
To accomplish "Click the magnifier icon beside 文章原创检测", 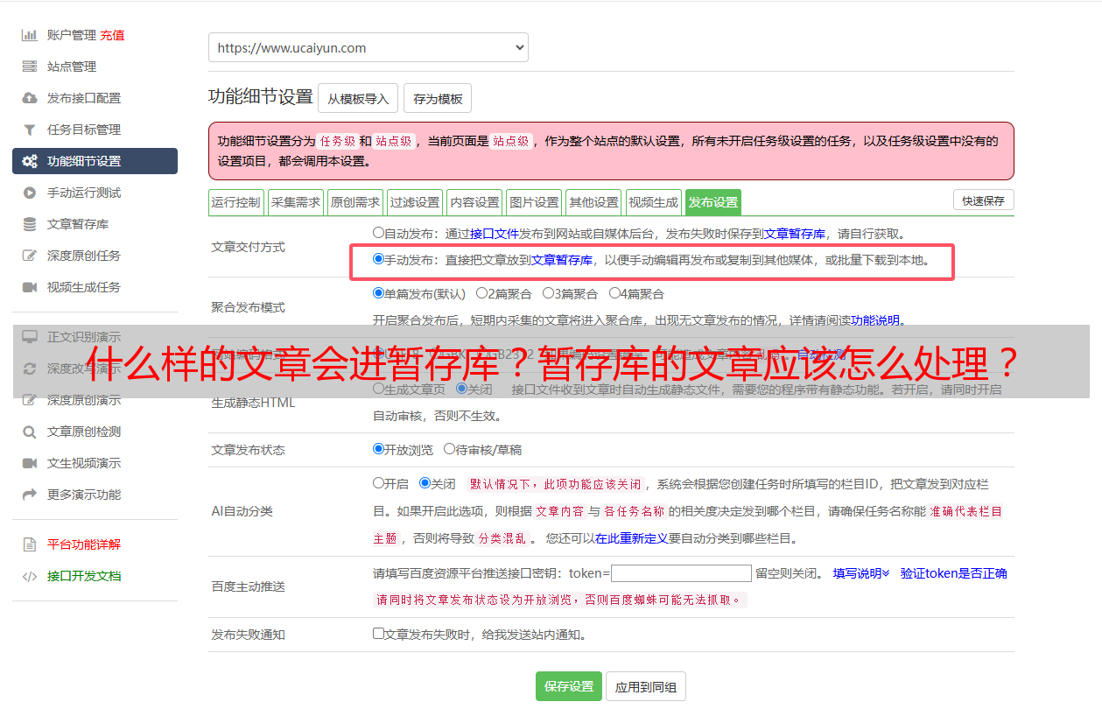I will point(30,432).
